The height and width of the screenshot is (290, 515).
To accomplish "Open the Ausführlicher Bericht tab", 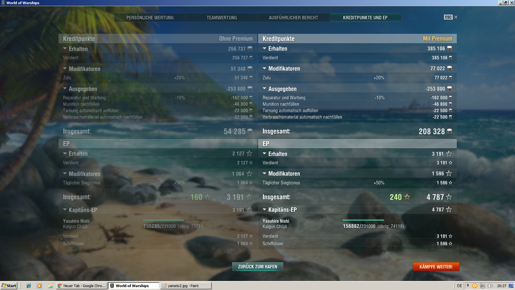I will 293,18.
